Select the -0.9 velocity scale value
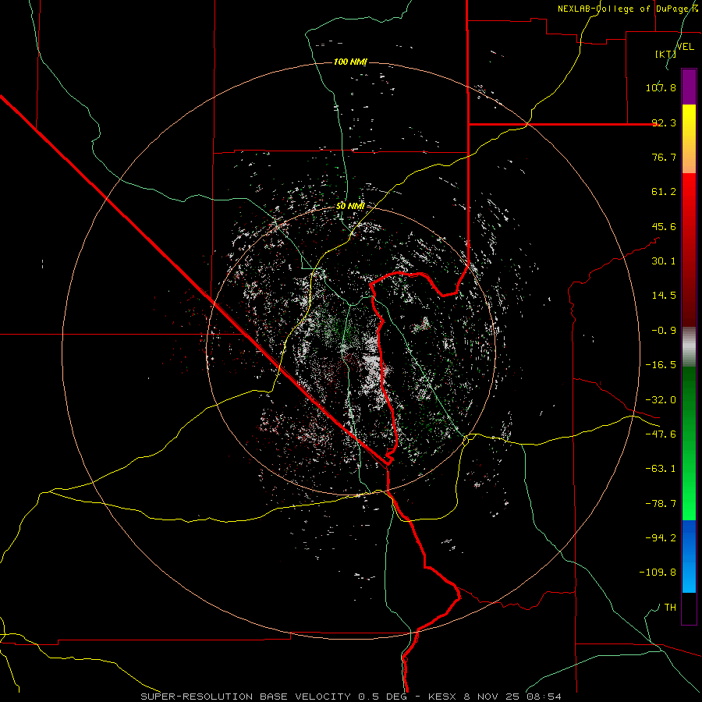 (664, 331)
